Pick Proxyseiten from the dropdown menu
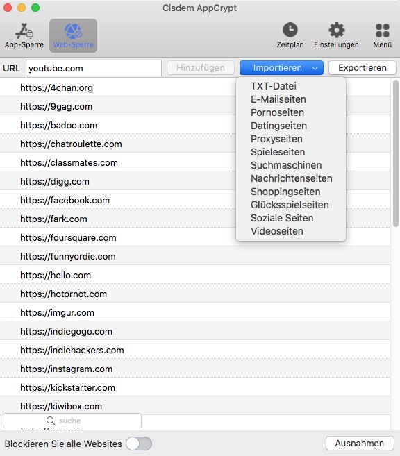The width and height of the screenshot is (400, 456). coord(291,139)
